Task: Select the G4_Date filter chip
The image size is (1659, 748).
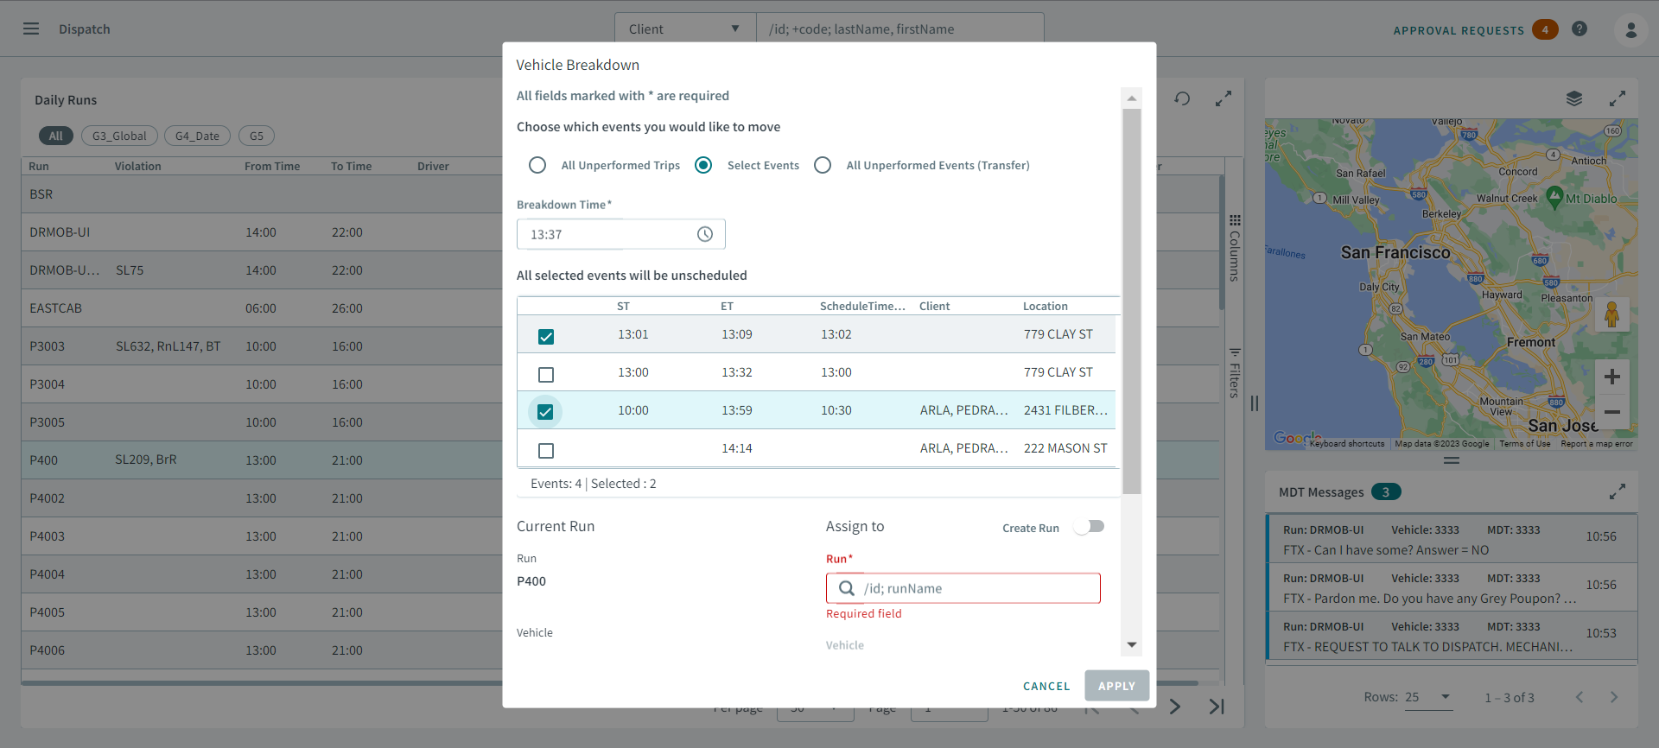Action: pos(197,136)
